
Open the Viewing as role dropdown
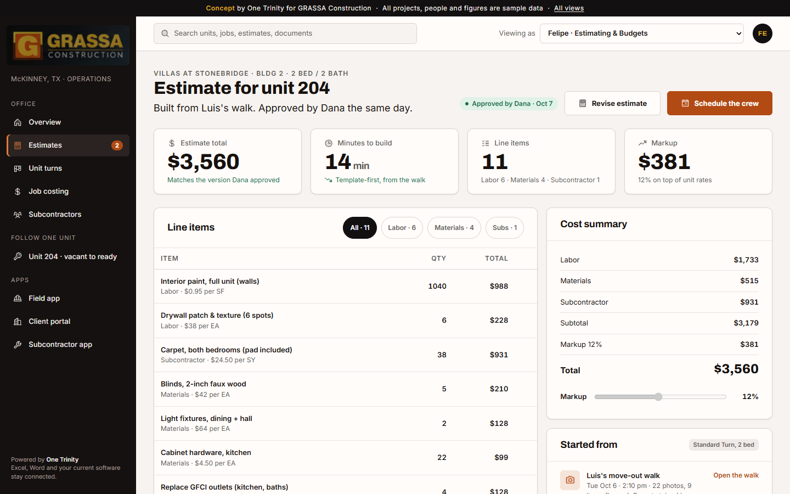[642, 33]
